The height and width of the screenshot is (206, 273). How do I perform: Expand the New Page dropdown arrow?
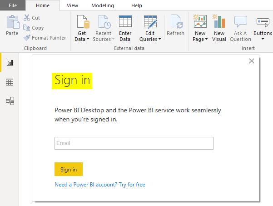[206, 39]
